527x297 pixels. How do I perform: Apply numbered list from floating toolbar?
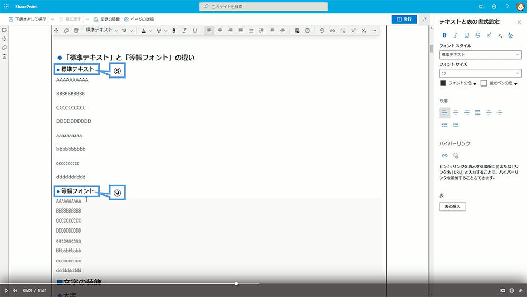[x=261, y=31]
